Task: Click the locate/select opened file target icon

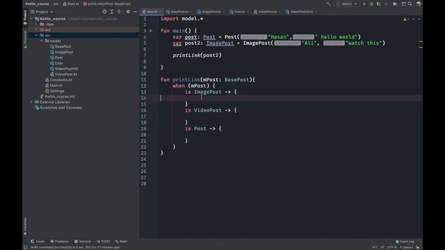Action: click(x=104, y=12)
